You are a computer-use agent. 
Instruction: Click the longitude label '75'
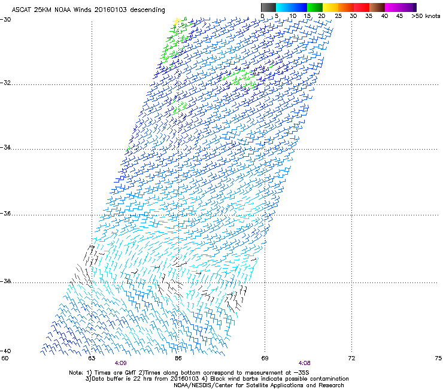(438, 358)
